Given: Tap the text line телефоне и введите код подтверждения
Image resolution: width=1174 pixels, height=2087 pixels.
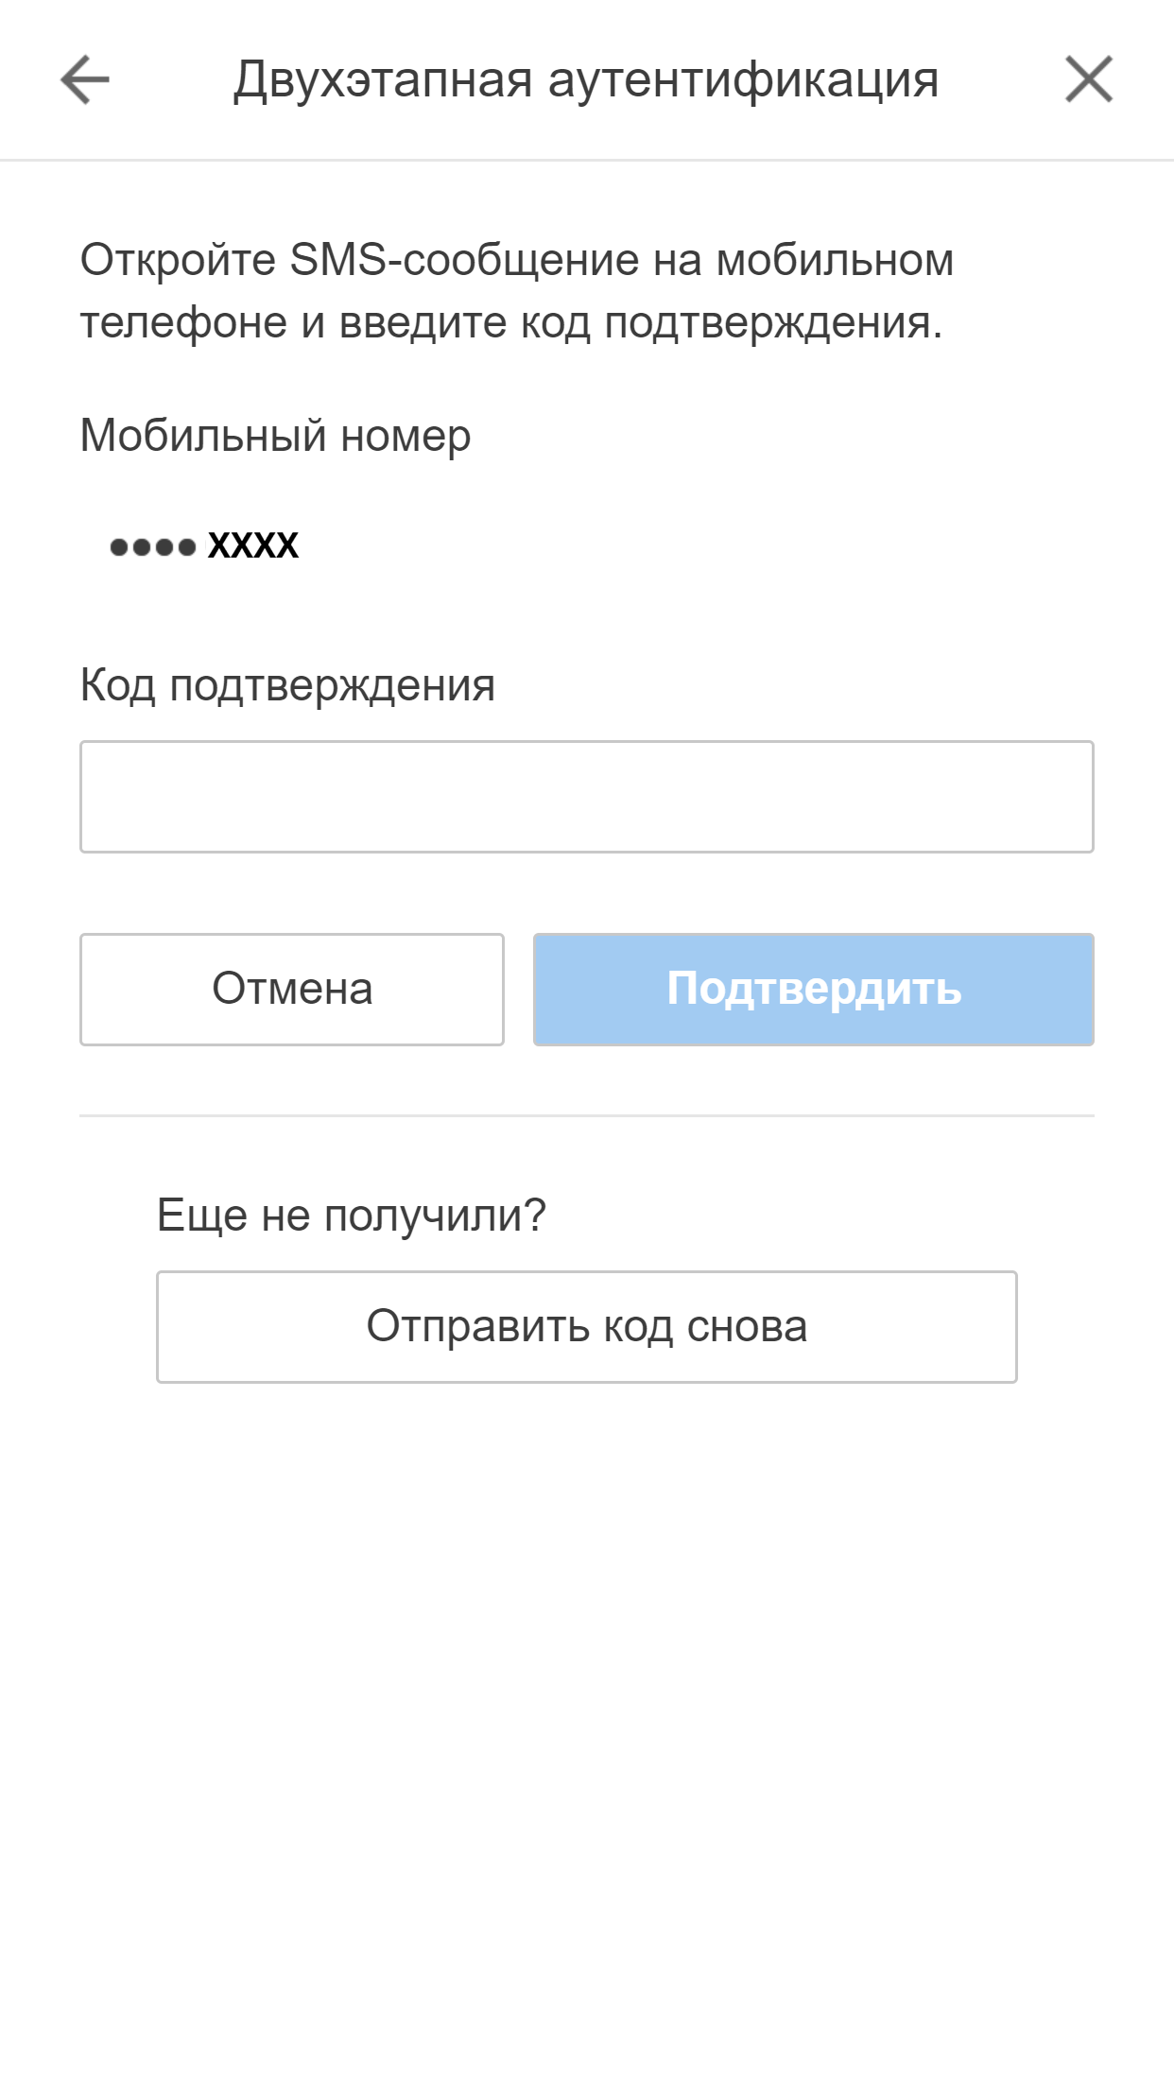Looking at the screenshot, I should [x=510, y=323].
